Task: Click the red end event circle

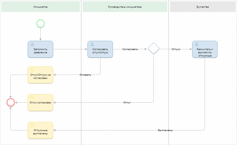Action: pyautogui.click(x=10, y=102)
